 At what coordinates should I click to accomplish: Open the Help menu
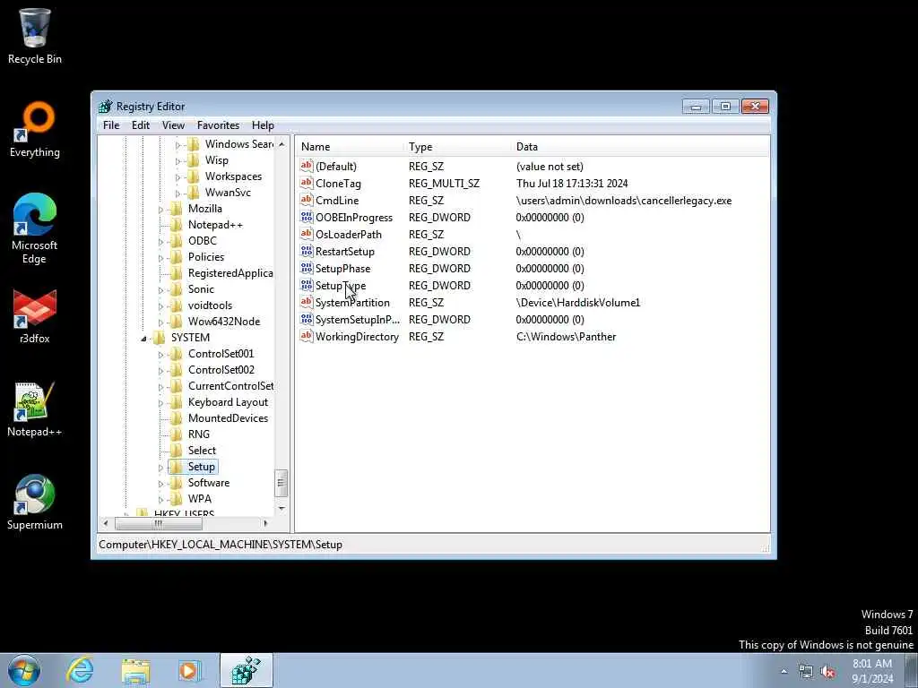tap(263, 125)
